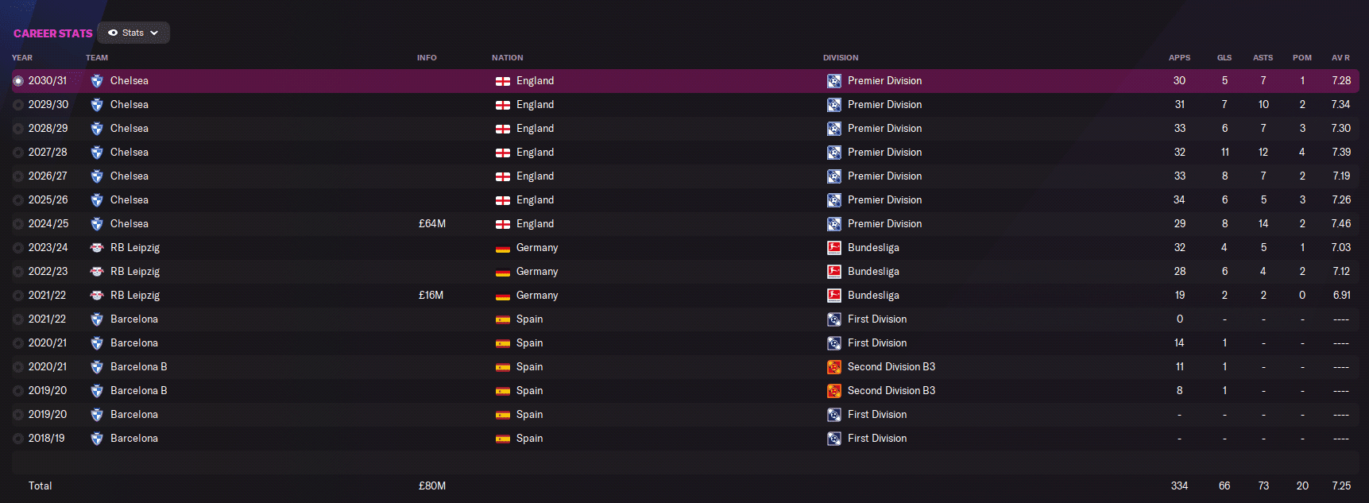Expand the Stats dropdown chevron arrow
The width and height of the screenshot is (1369, 503).
click(154, 33)
